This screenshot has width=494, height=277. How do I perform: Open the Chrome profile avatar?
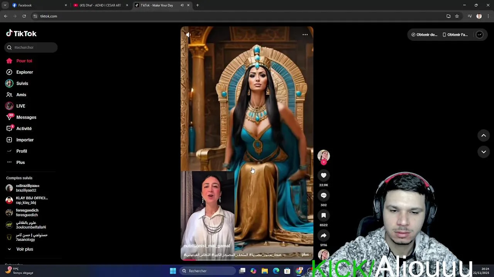pyautogui.click(x=479, y=16)
